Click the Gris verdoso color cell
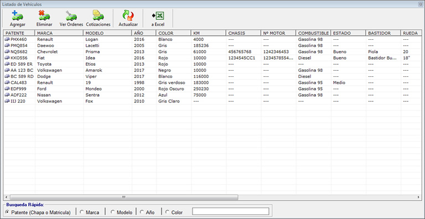The width and height of the screenshot is (425, 219). point(172,82)
